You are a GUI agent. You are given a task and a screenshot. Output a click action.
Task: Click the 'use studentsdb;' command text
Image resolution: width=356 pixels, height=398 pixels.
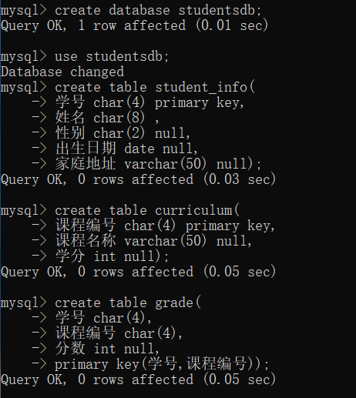coord(112,57)
